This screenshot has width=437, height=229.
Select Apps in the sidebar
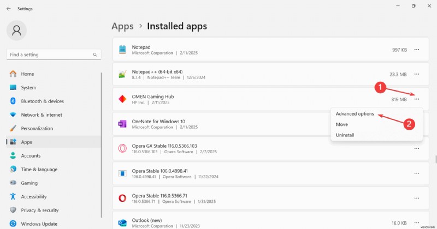pos(54,142)
